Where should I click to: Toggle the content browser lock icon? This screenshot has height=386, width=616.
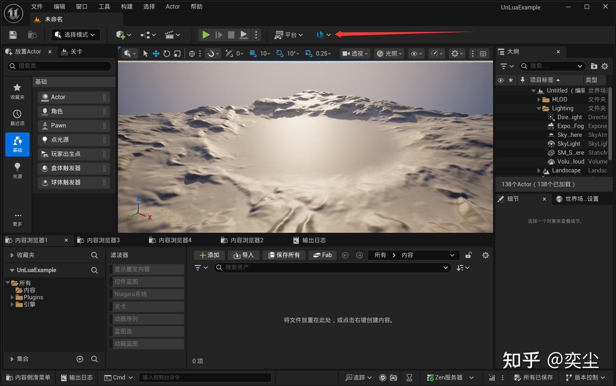(469, 255)
